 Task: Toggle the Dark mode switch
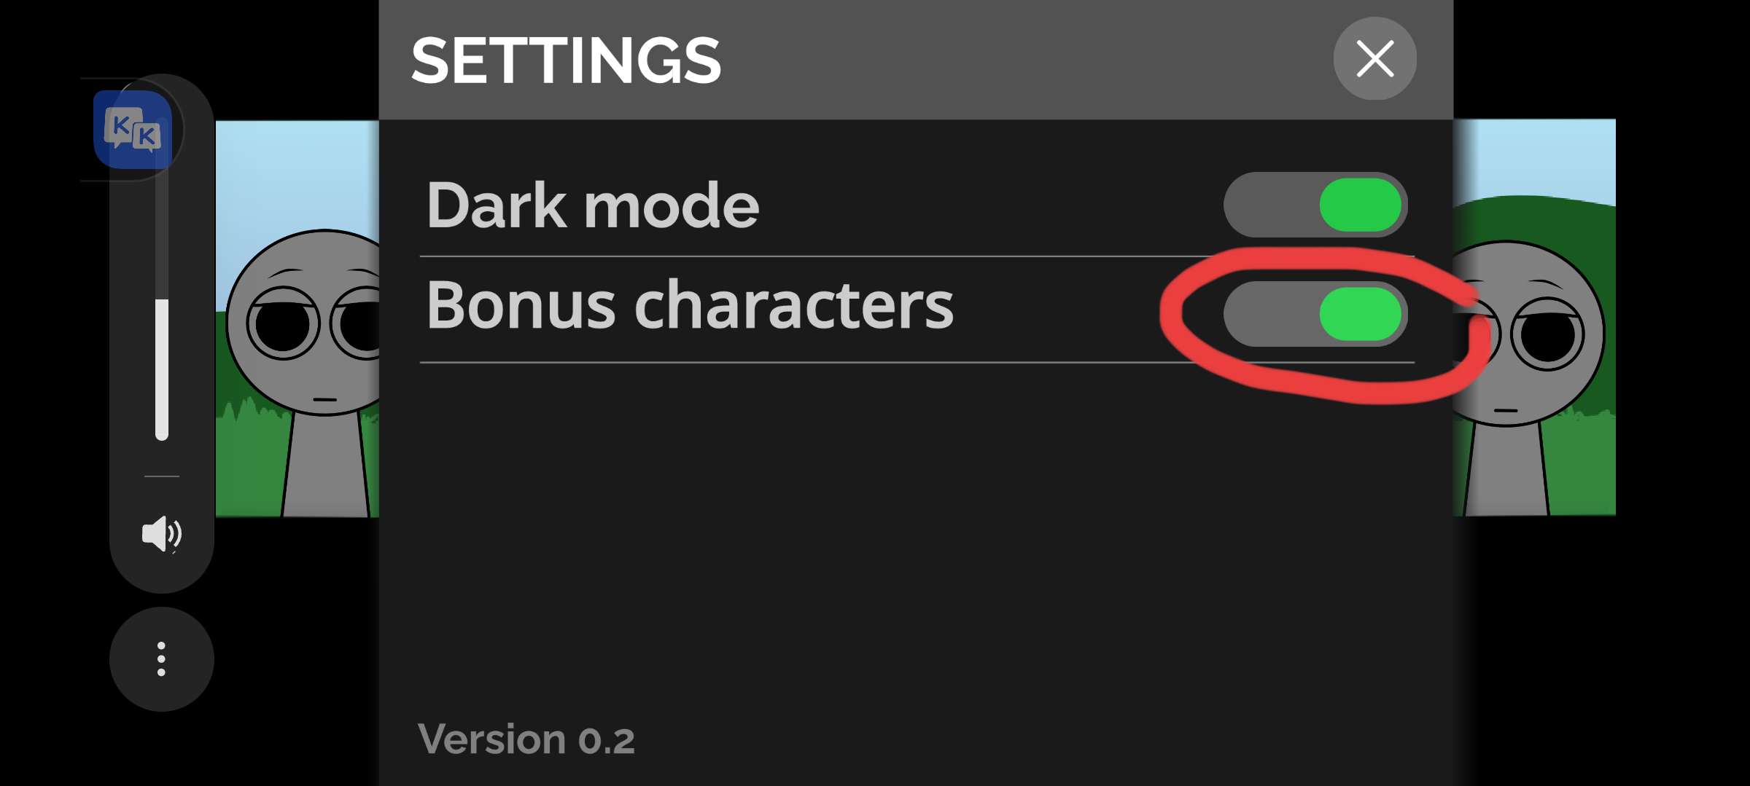pyautogui.click(x=1315, y=205)
